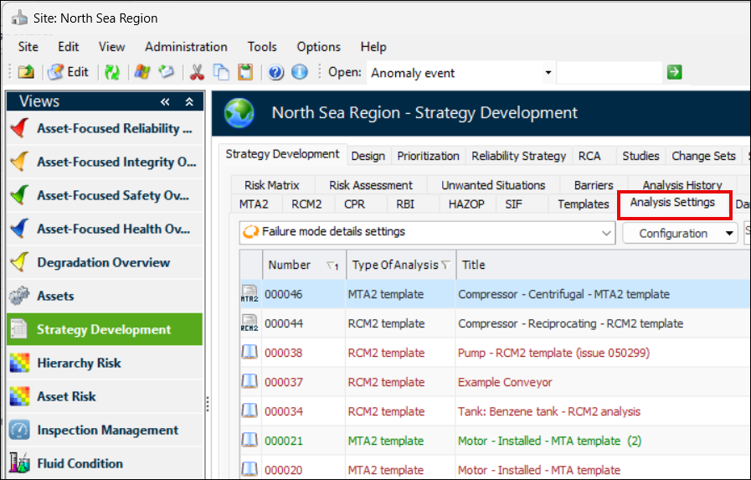Filter the Type Of Analysis column
This screenshot has width=751, height=480.
(x=445, y=266)
